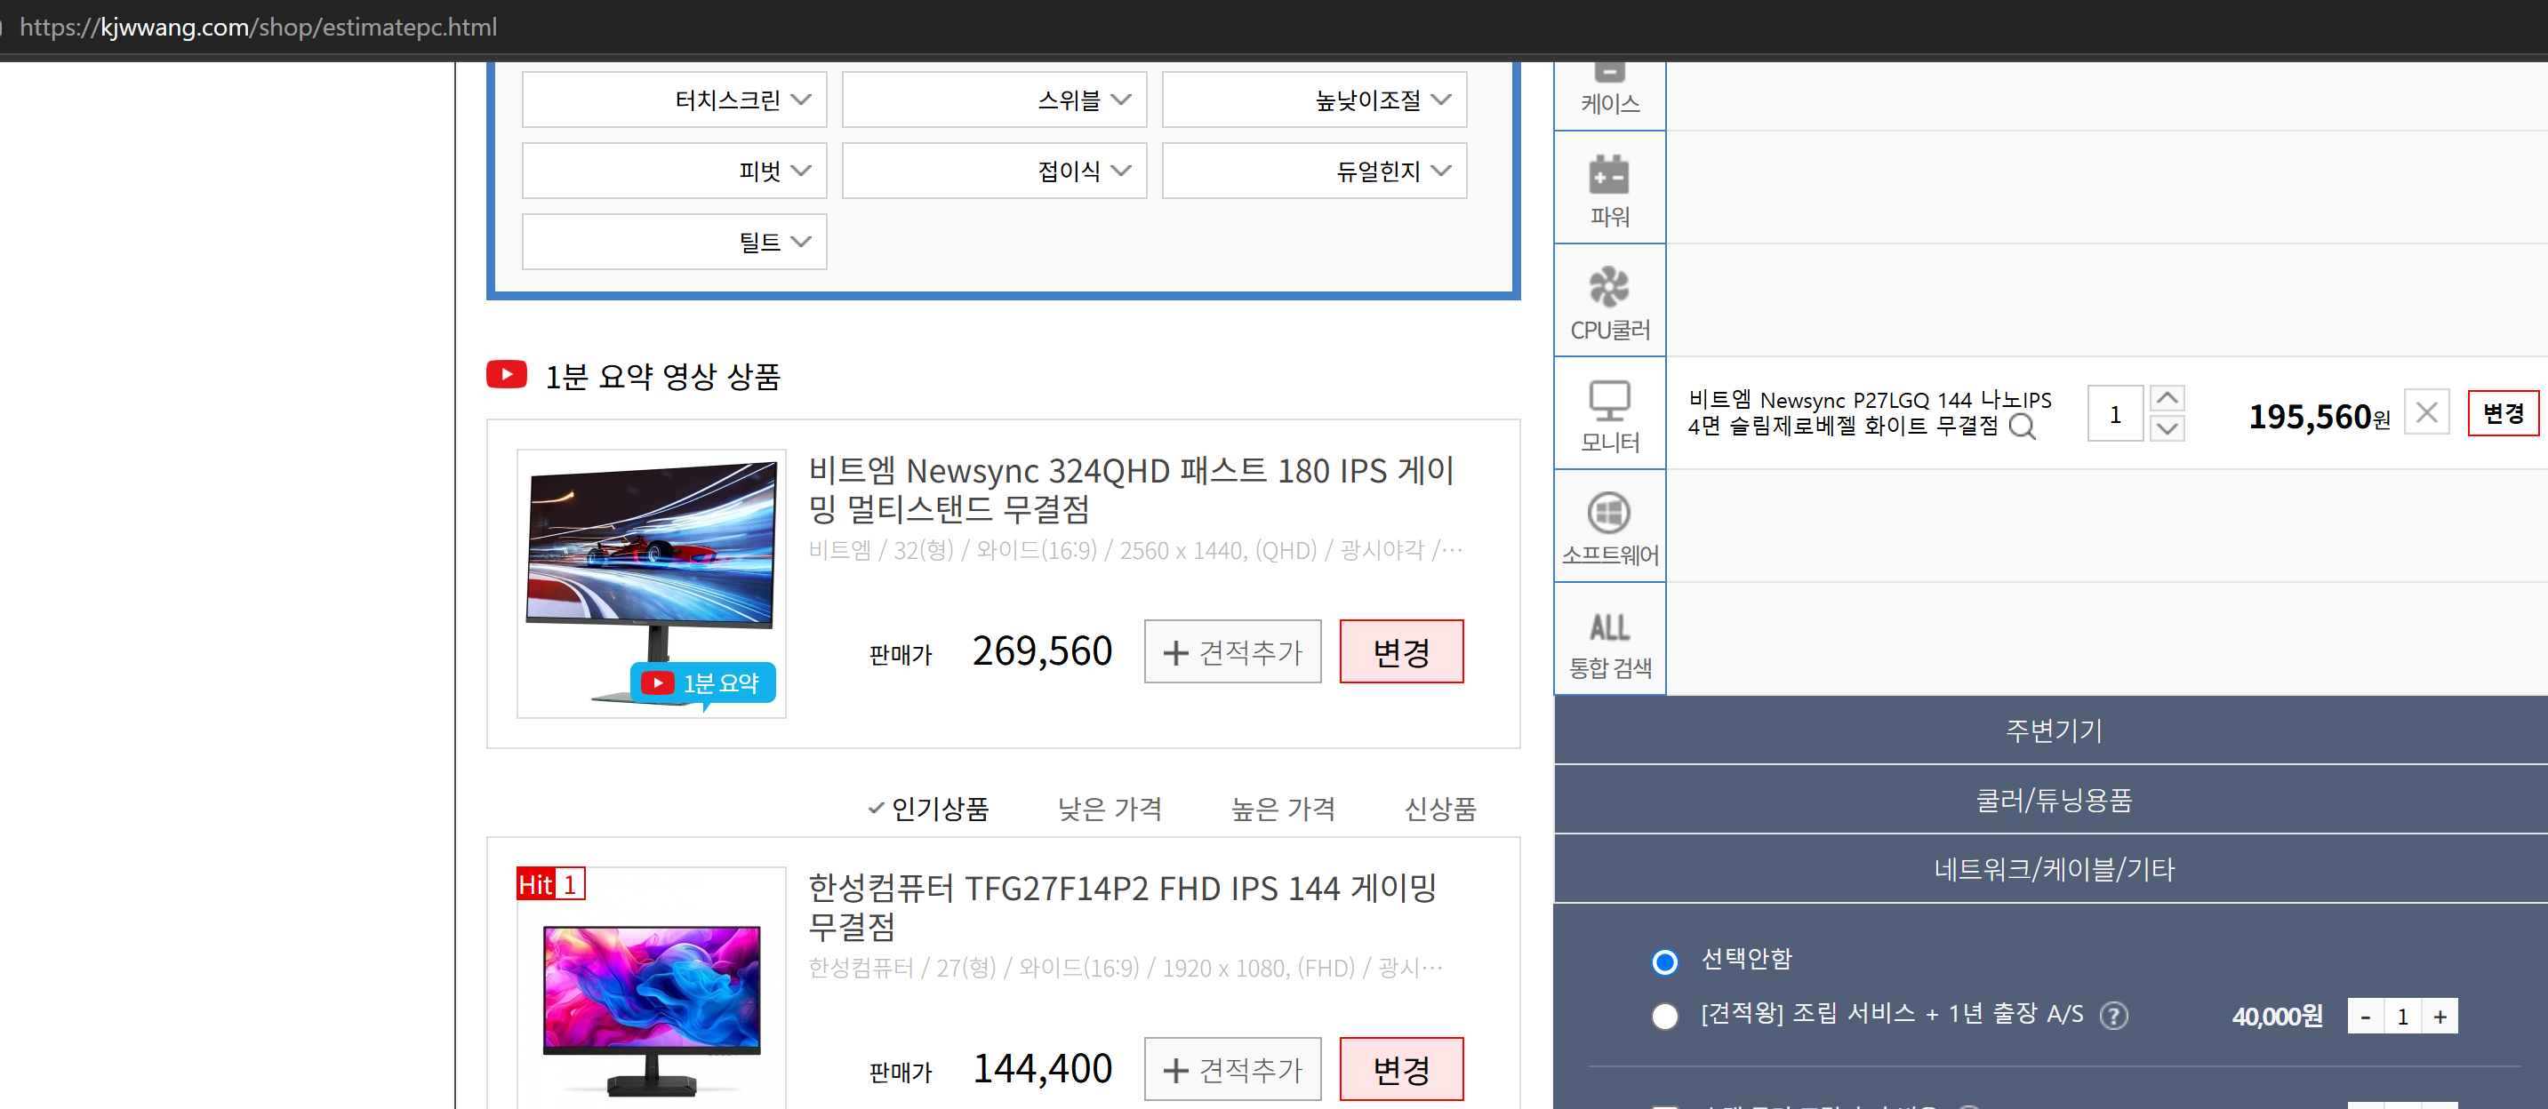The width and height of the screenshot is (2548, 1109).
Task: Open the 모니터 (monitor) category
Action: 1609,413
